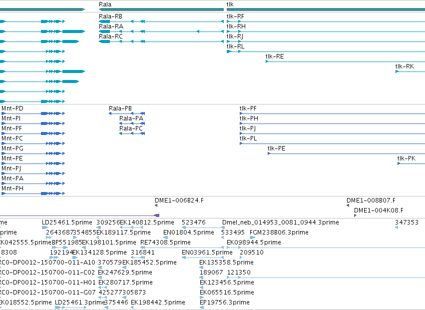Click the EK198442.5prime label
The width and height of the screenshot is (425, 310).
point(158,303)
